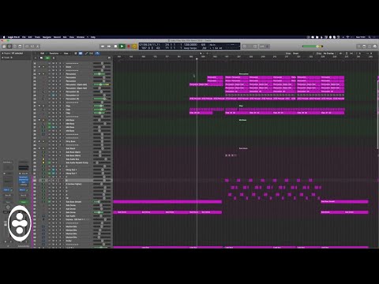This screenshot has width=379, height=284.
Task: Adjust the master volume slider in control bar
Action: coord(313,47)
